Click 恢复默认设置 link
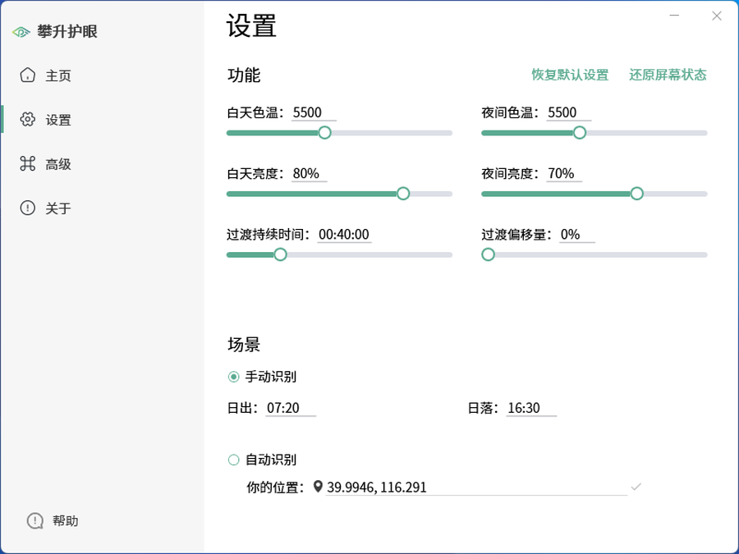Screen dimensions: 739x554 click(x=570, y=75)
